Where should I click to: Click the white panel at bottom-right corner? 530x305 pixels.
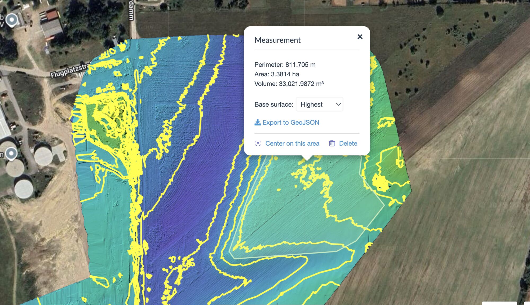(x=499, y=303)
